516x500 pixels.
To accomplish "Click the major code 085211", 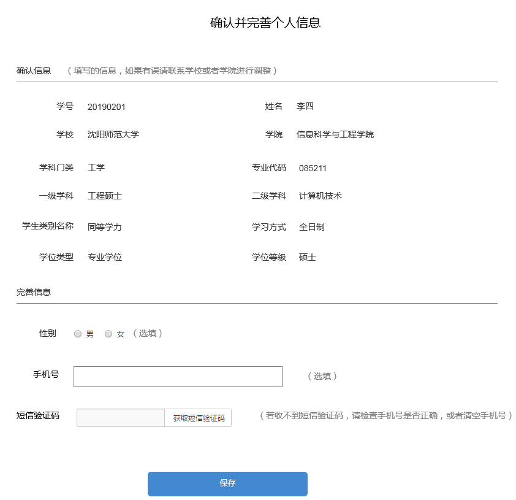I will 313,168.
